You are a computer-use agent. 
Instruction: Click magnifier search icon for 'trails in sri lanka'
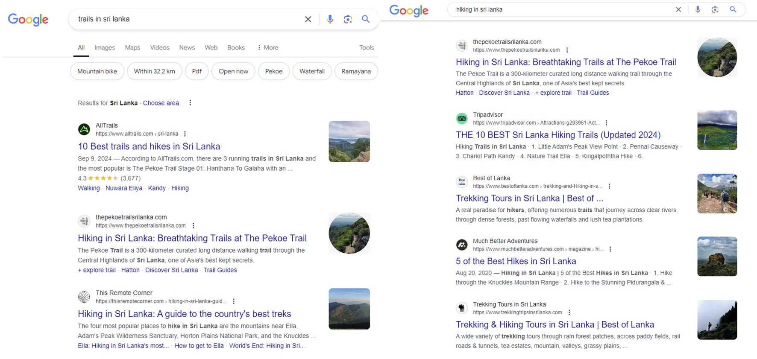coord(366,19)
